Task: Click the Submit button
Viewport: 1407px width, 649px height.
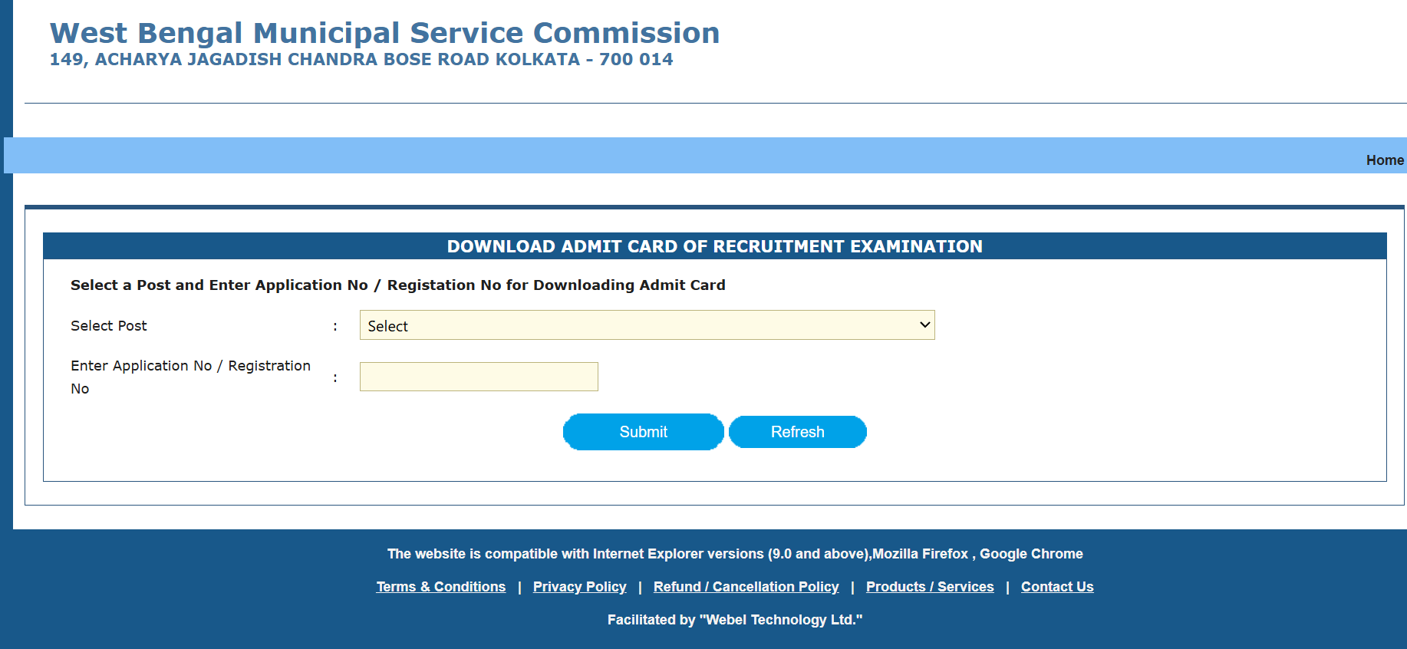Action: (643, 431)
